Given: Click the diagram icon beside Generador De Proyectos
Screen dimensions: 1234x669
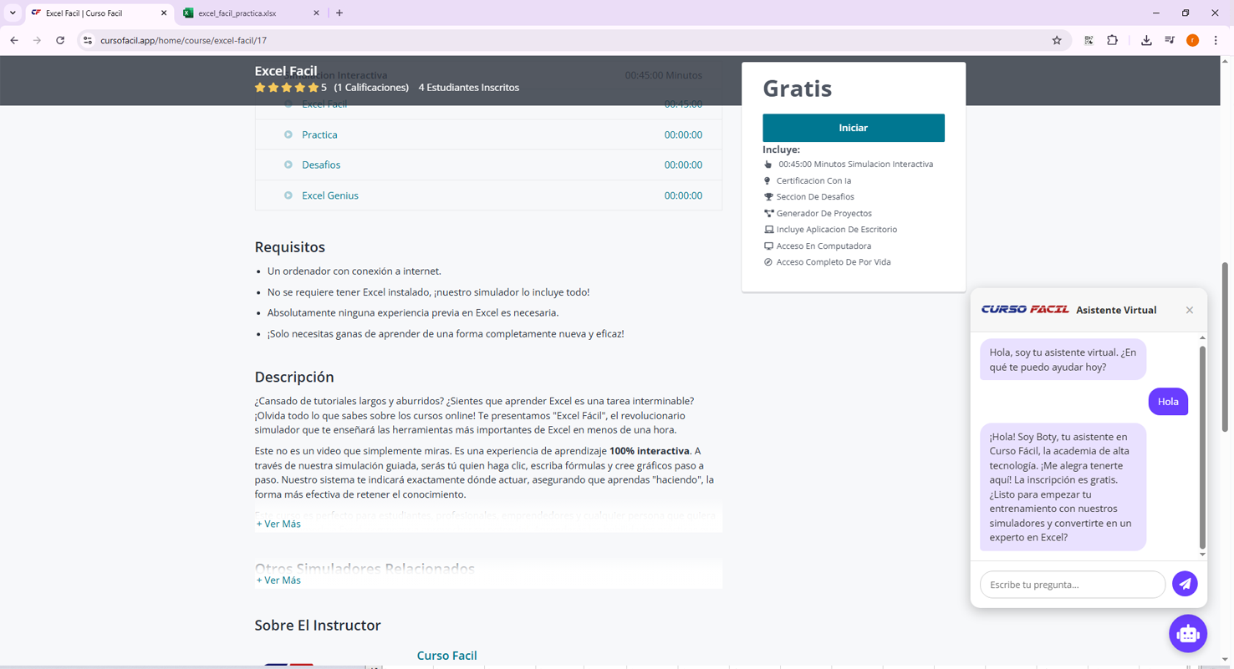Looking at the screenshot, I should (x=768, y=214).
